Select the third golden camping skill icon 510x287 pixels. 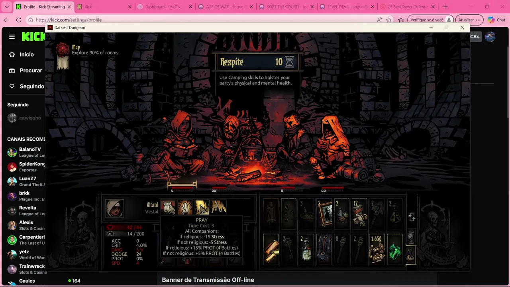point(202,207)
